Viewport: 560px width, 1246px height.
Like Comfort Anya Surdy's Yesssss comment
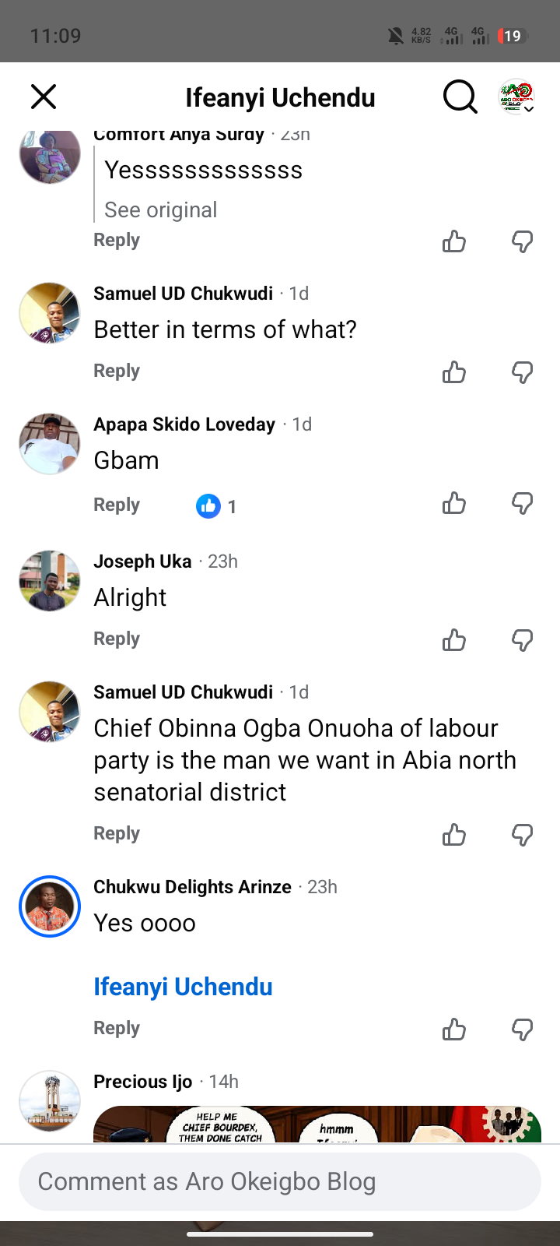click(x=454, y=241)
